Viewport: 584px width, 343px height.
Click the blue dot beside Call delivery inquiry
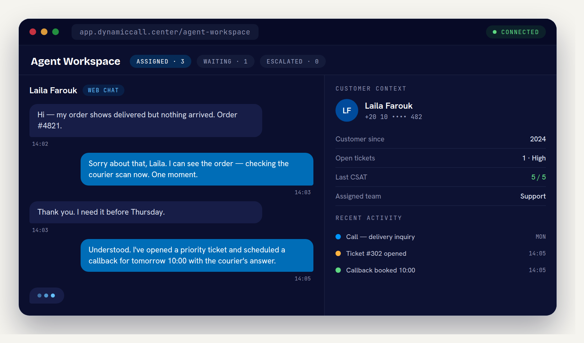point(338,237)
